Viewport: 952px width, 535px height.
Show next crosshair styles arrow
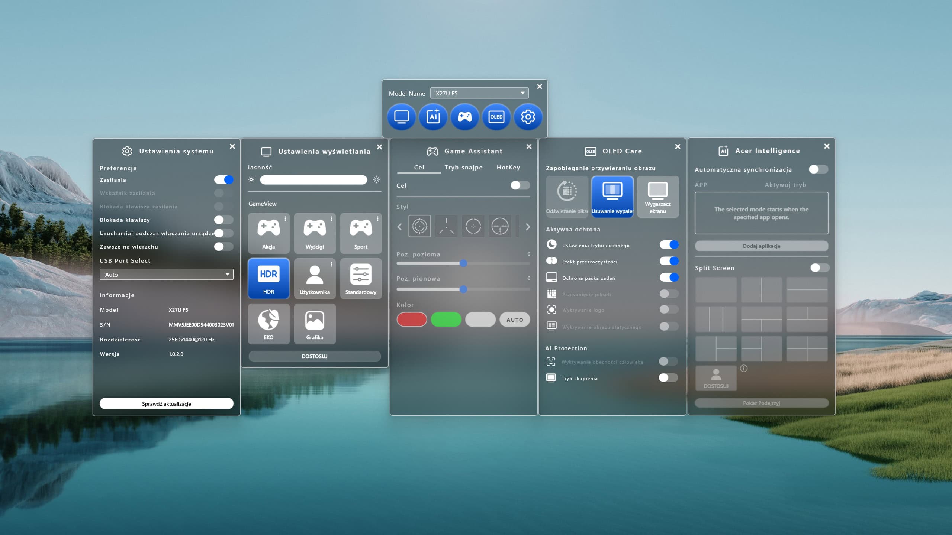click(528, 227)
